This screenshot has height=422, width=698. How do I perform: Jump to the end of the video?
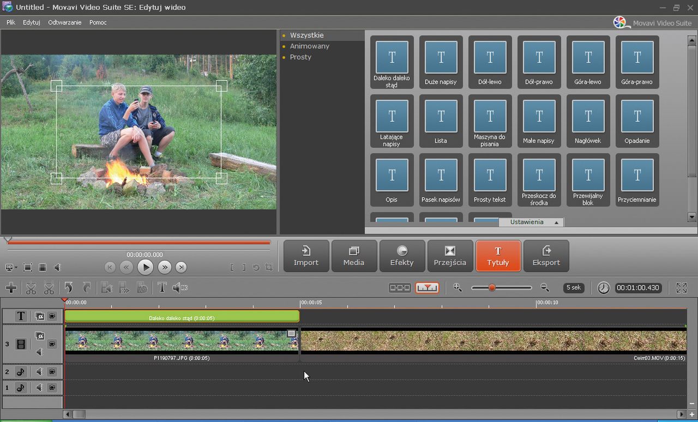pyautogui.click(x=181, y=267)
